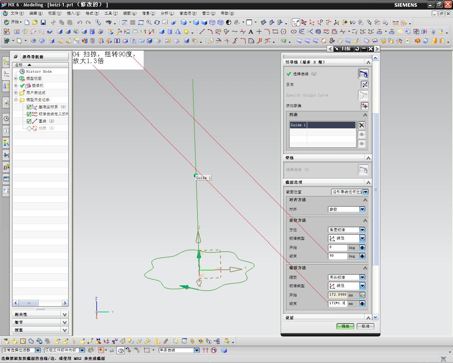Click the scale end field 172*1.3
Viewport: 453px width, 363px height.
(x=338, y=303)
